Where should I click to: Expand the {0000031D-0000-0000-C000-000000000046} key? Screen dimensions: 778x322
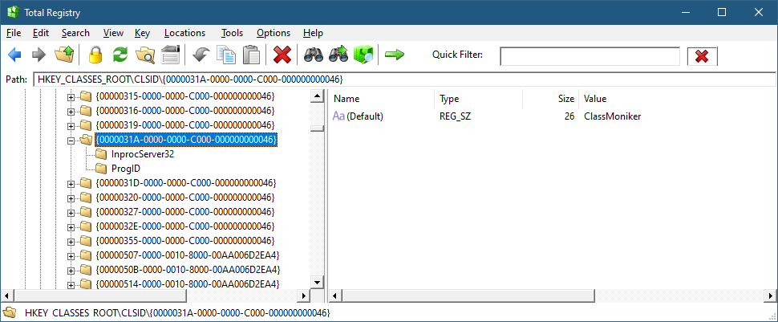pyautogui.click(x=71, y=183)
